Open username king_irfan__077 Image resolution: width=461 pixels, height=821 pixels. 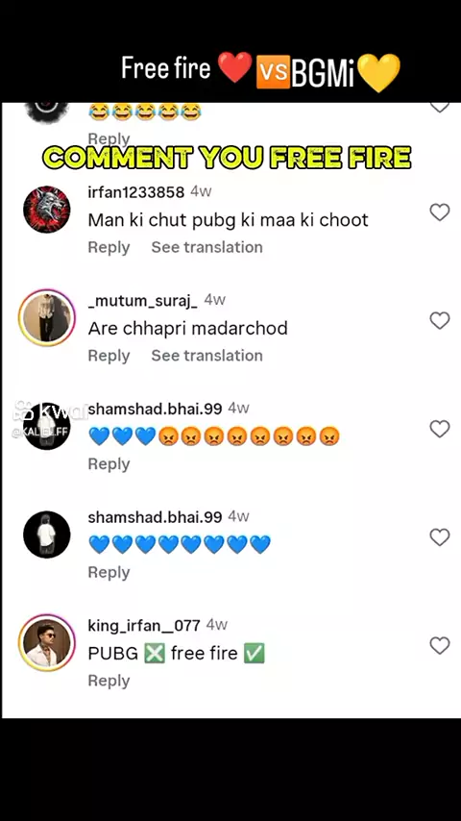144,626
